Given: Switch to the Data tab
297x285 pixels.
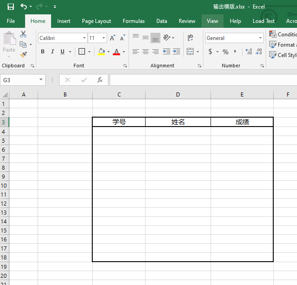Looking at the screenshot, I should pyautogui.click(x=162, y=21).
